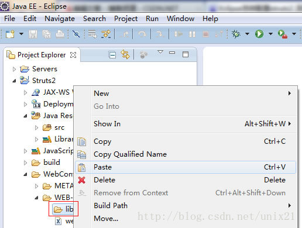Click the green Run button icon

[x=259, y=34]
